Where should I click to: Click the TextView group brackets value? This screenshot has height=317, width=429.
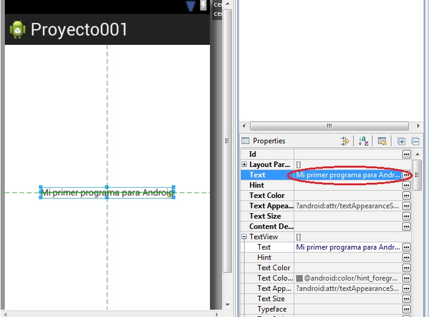click(x=298, y=237)
